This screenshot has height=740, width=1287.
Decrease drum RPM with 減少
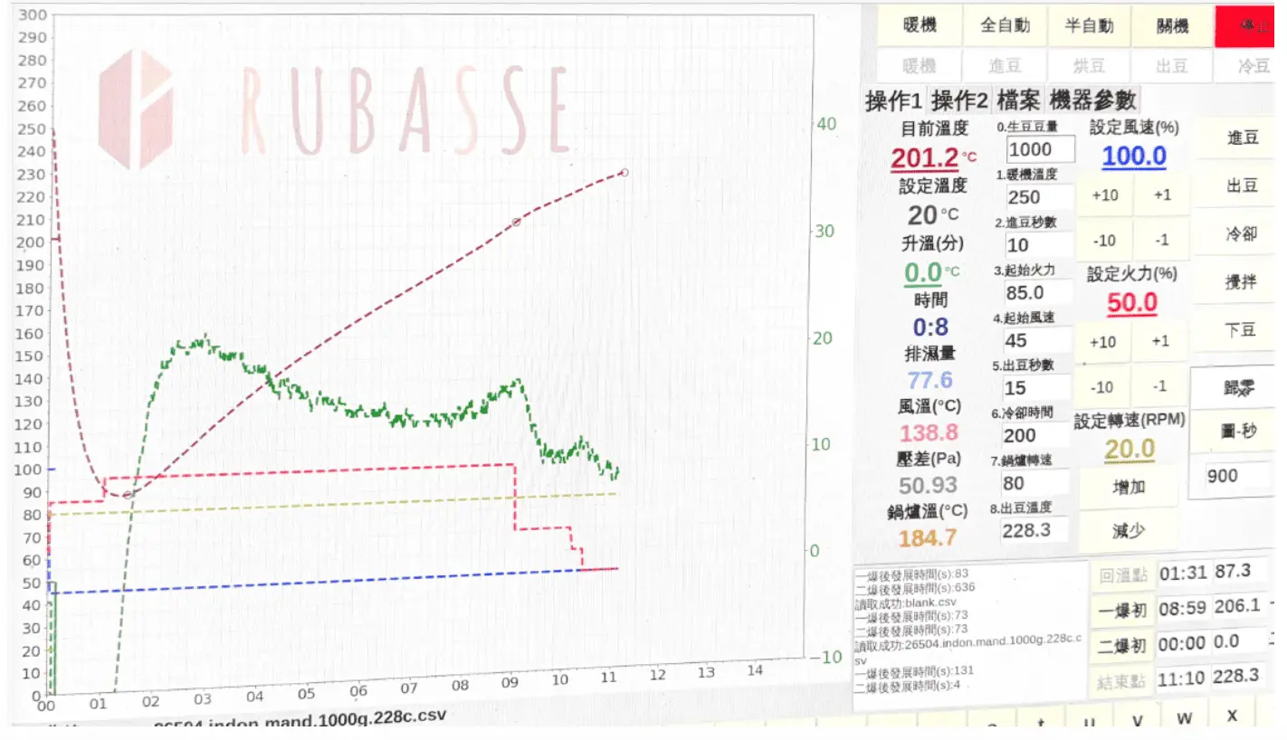pyautogui.click(x=1129, y=531)
